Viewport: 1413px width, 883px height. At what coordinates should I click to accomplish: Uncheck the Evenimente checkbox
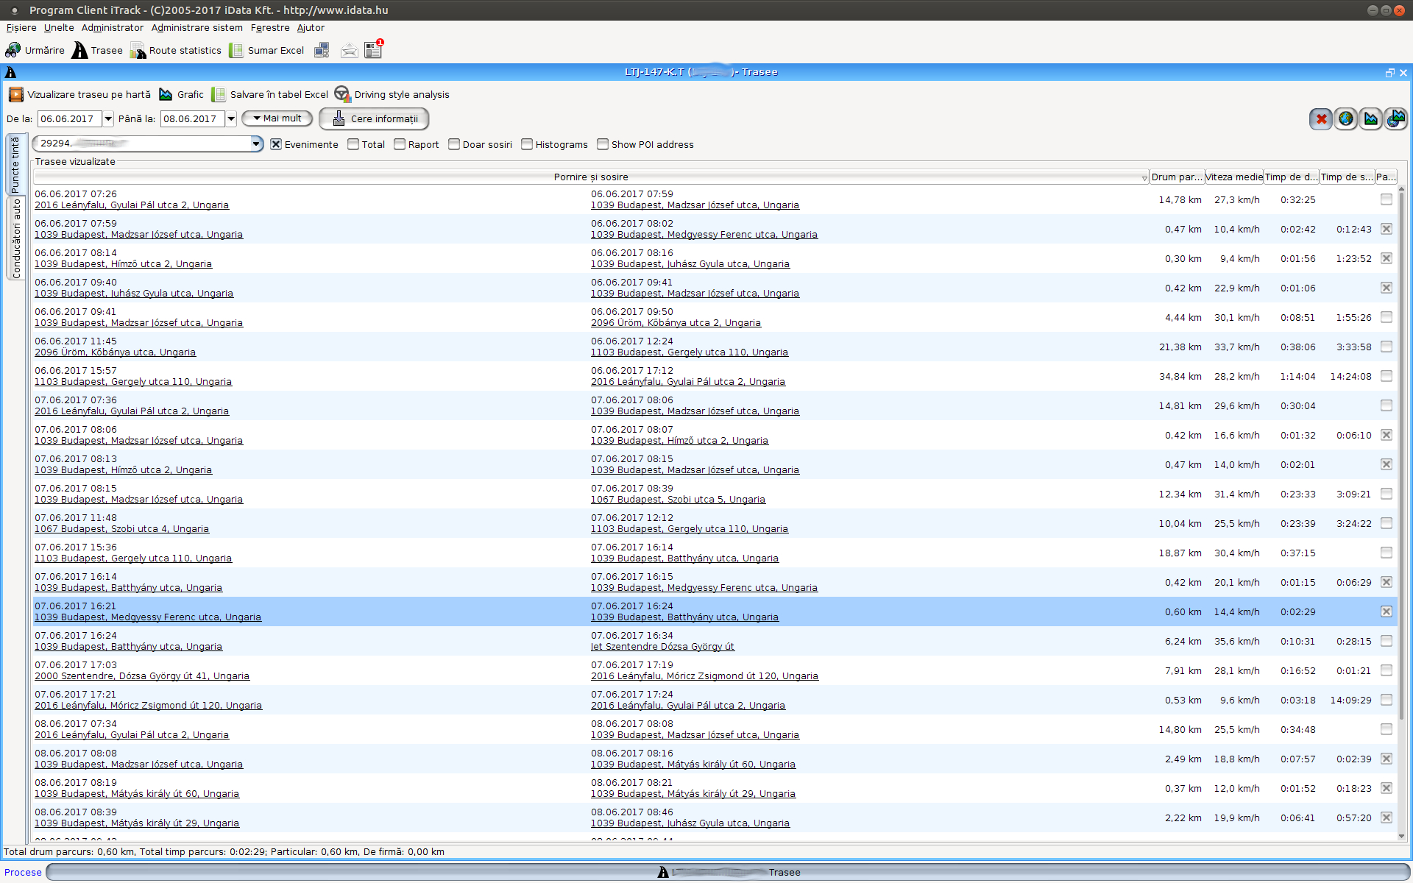pos(276,144)
